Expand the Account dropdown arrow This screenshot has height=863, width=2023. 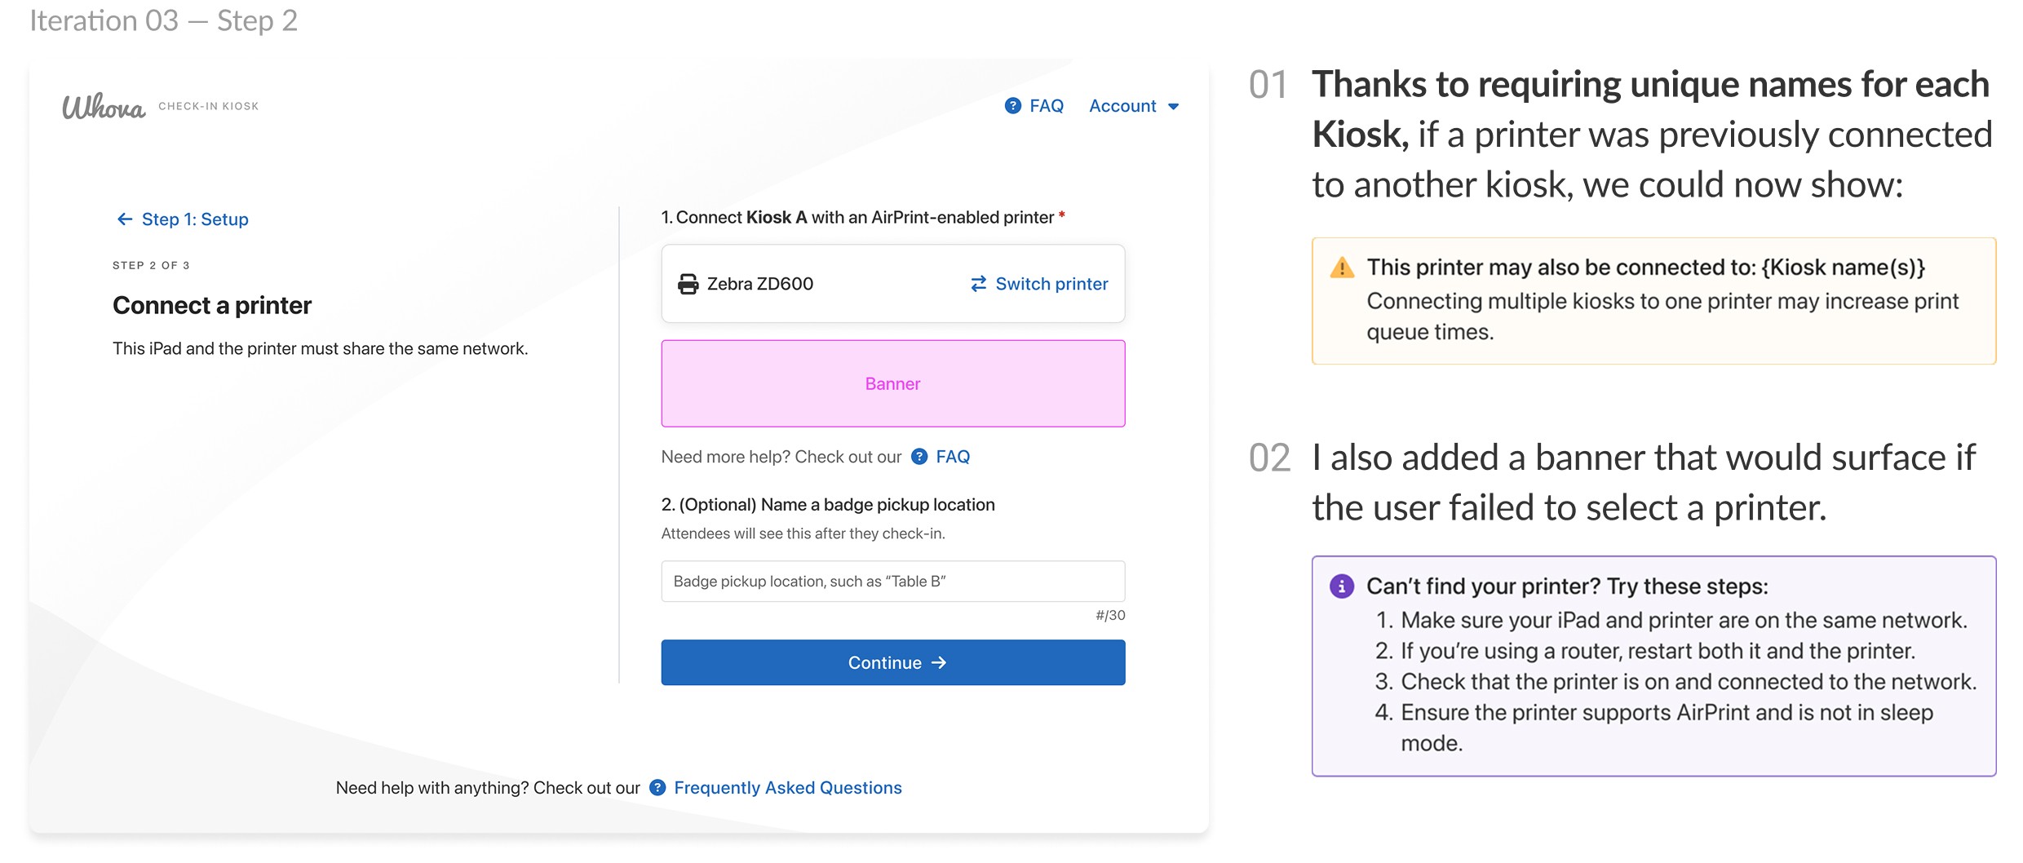(1174, 107)
